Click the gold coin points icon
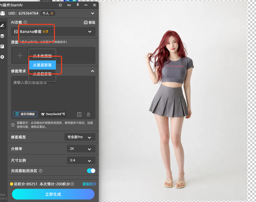This screenshot has width=256, height=202. tap(11, 184)
